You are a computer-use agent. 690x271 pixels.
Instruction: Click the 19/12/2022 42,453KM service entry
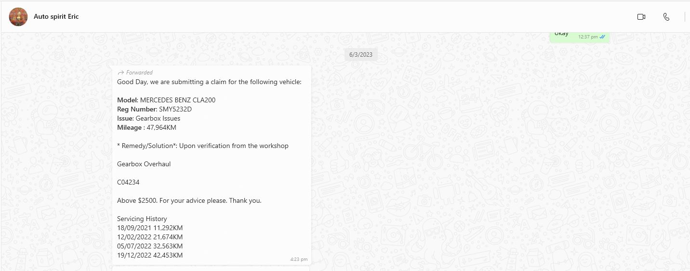coord(150,255)
